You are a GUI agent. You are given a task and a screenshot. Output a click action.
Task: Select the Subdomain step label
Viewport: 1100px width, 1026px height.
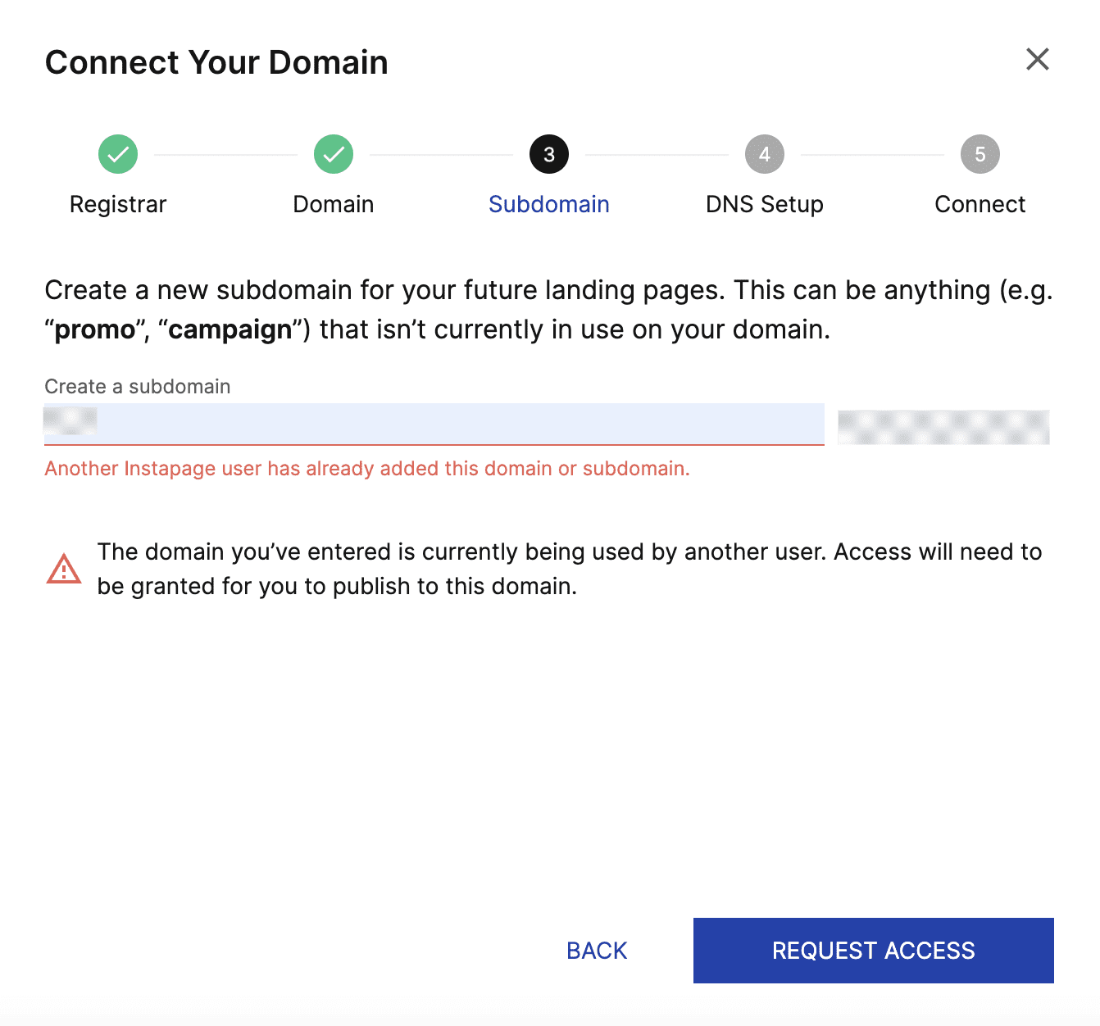549,204
